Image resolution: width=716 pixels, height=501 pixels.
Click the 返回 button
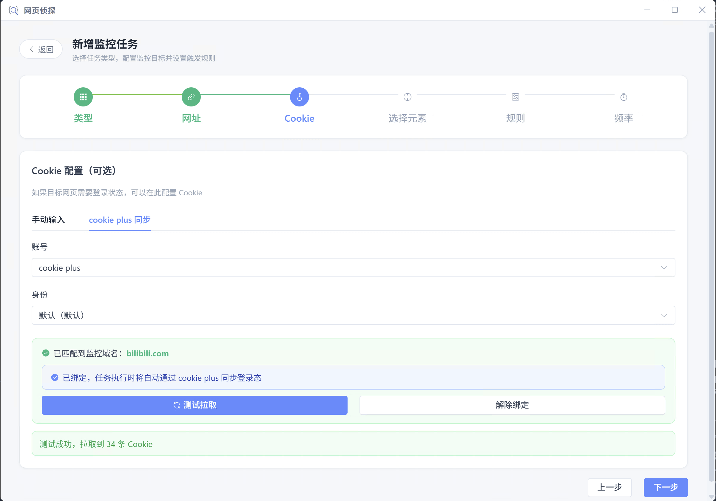pyautogui.click(x=41, y=49)
